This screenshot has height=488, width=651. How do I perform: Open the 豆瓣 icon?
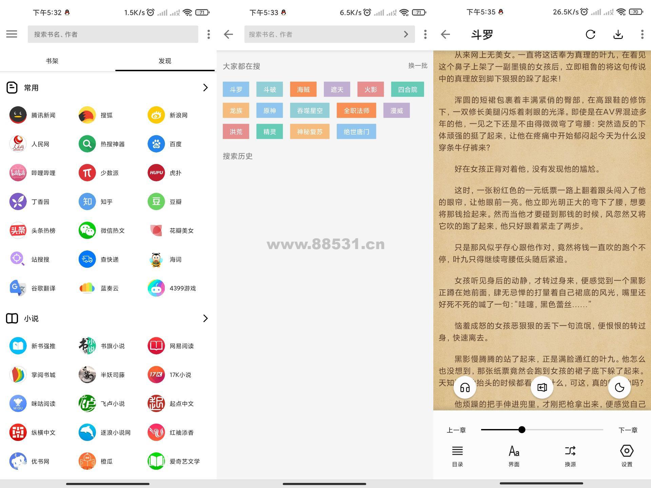pos(156,202)
